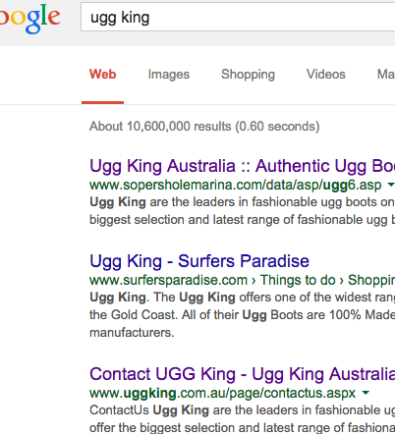Click the 'manufacturers.' snippet text
This screenshot has width=395, height=434.
coord(132,333)
